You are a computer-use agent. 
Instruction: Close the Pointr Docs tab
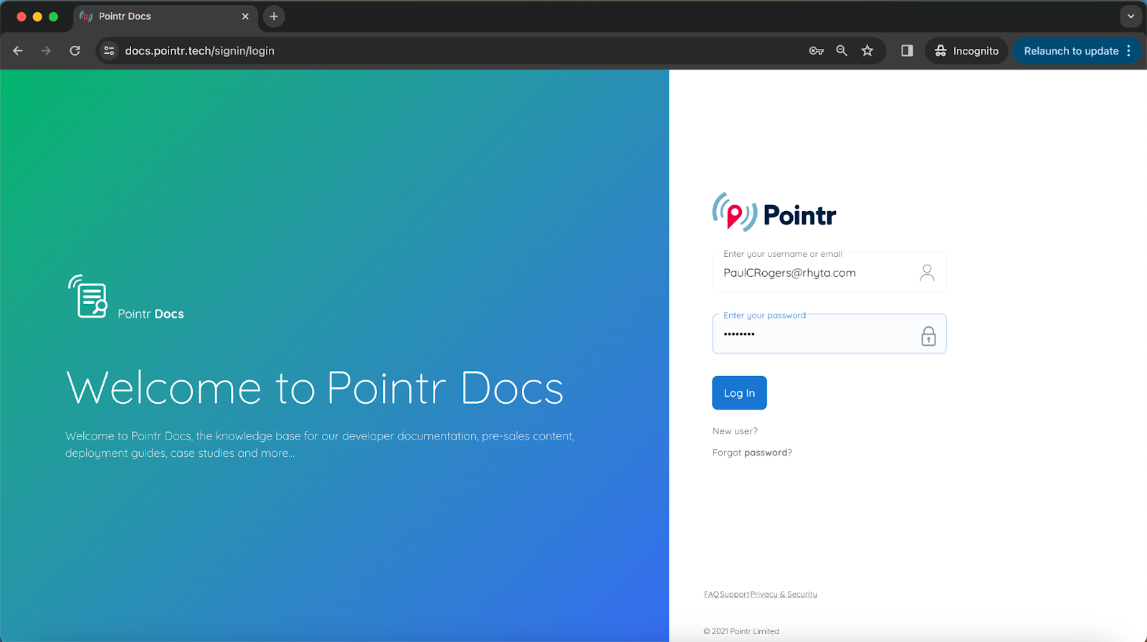click(245, 16)
